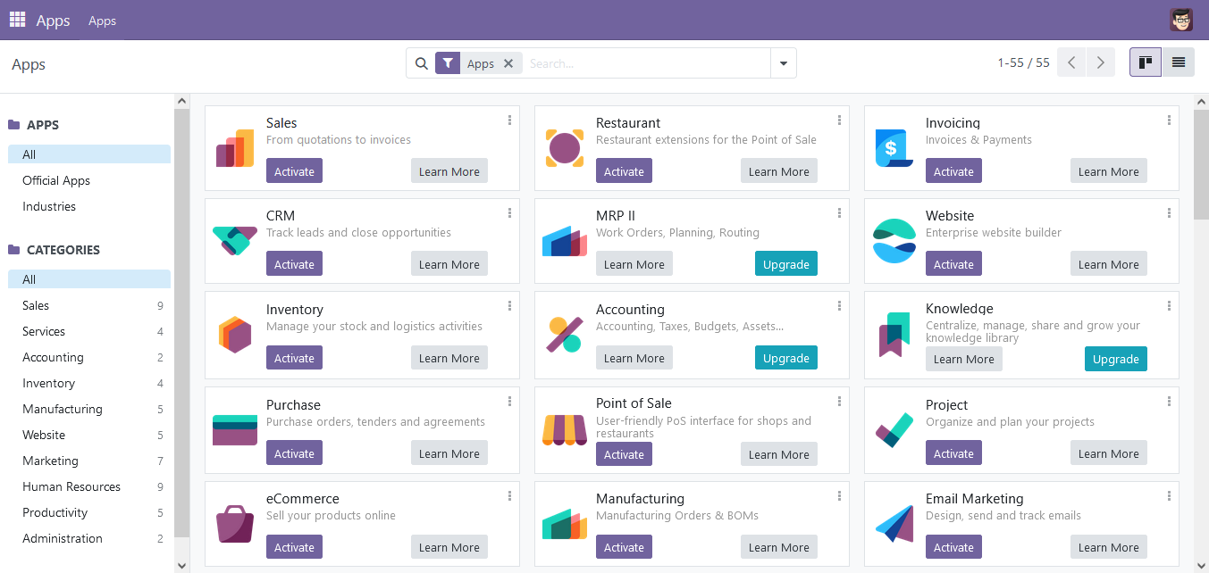Open the Sales card three-dot menu
The width and height of the screenshot is (1209, 573).
click(x=509, y=120)
